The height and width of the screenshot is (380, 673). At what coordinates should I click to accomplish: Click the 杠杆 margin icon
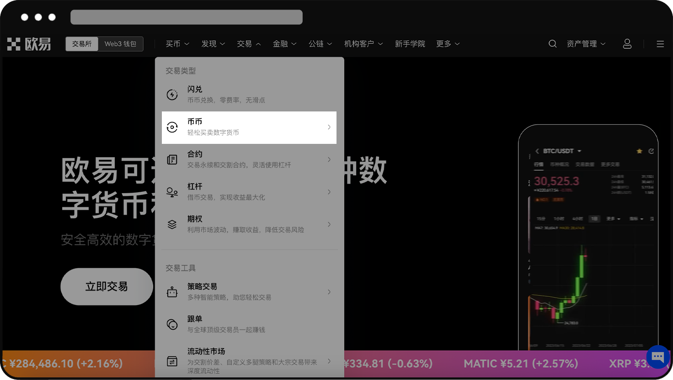pyautogui.click(x=172, y=192)
